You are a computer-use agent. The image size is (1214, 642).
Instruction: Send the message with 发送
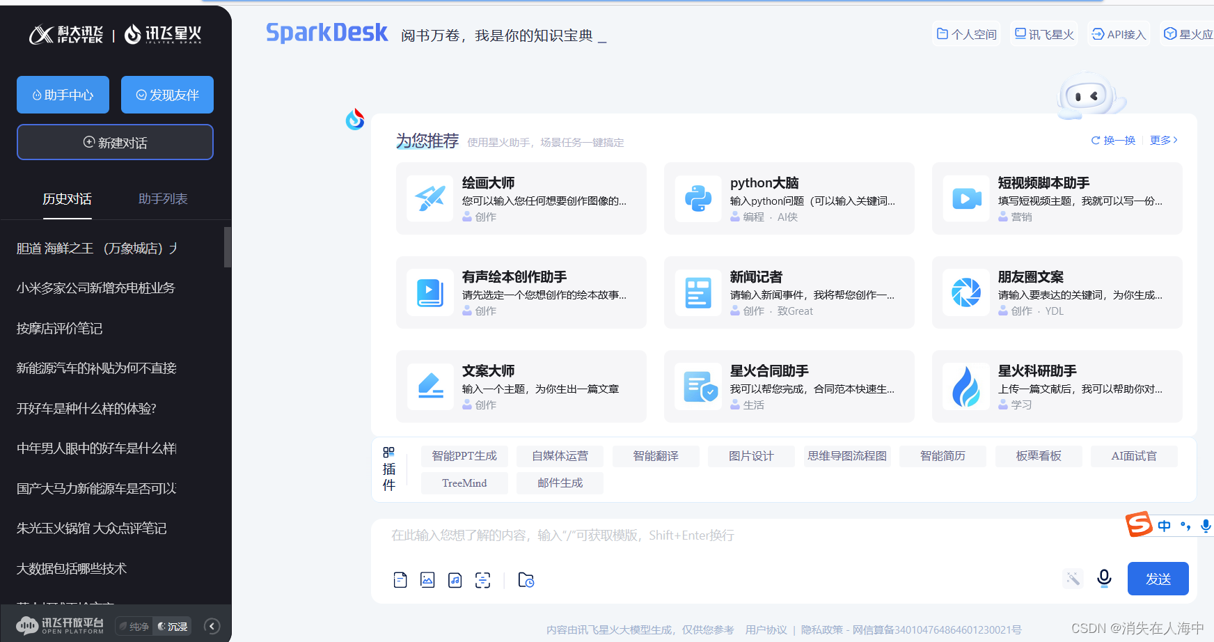pos(1158,579)
